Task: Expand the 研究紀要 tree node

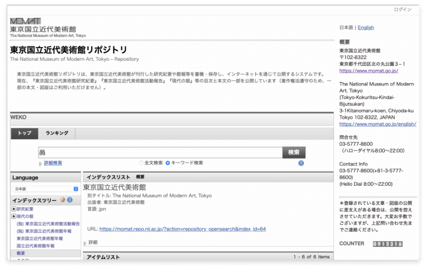Action: [14, 209]
